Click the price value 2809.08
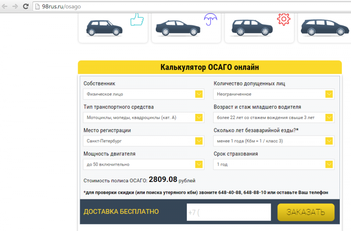 163,179
